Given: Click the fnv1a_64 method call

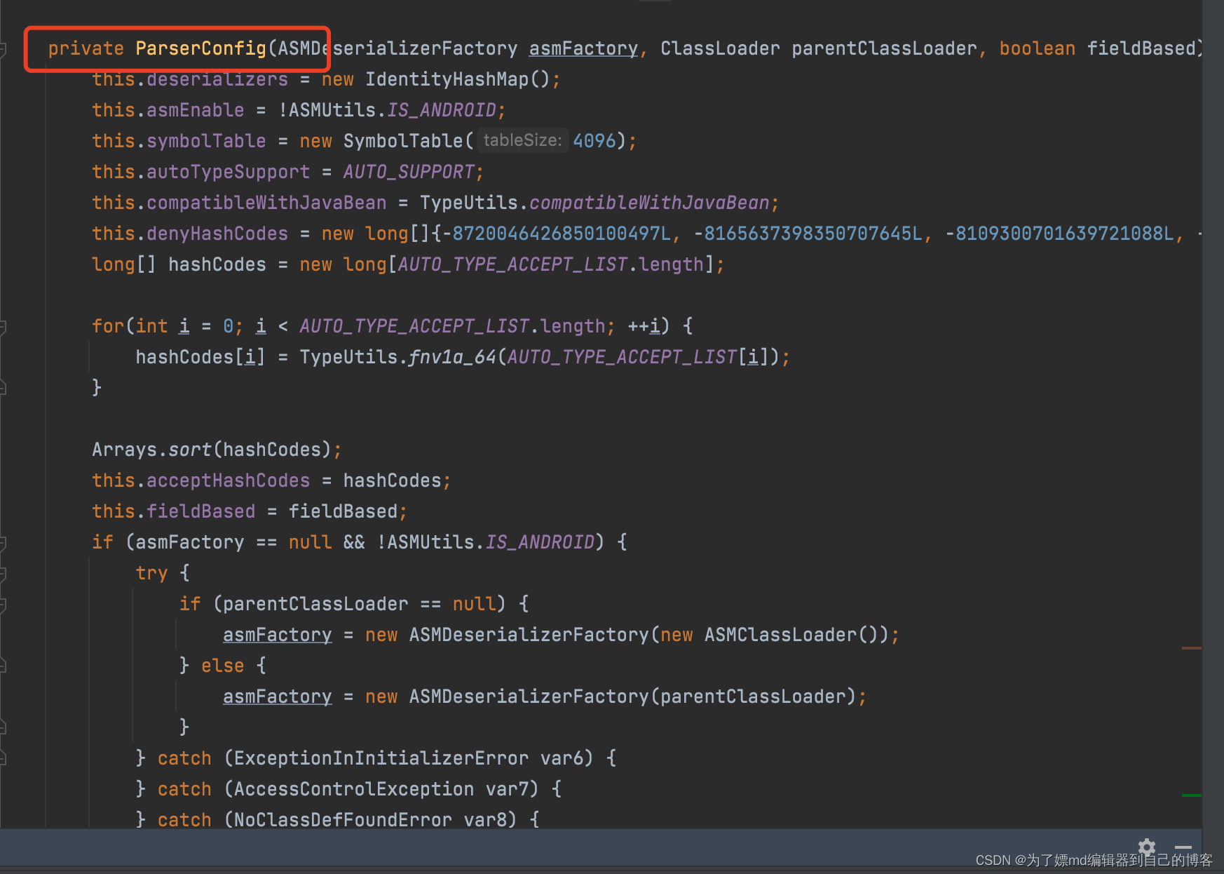Looking at the screenshot, I should [452, 357].
